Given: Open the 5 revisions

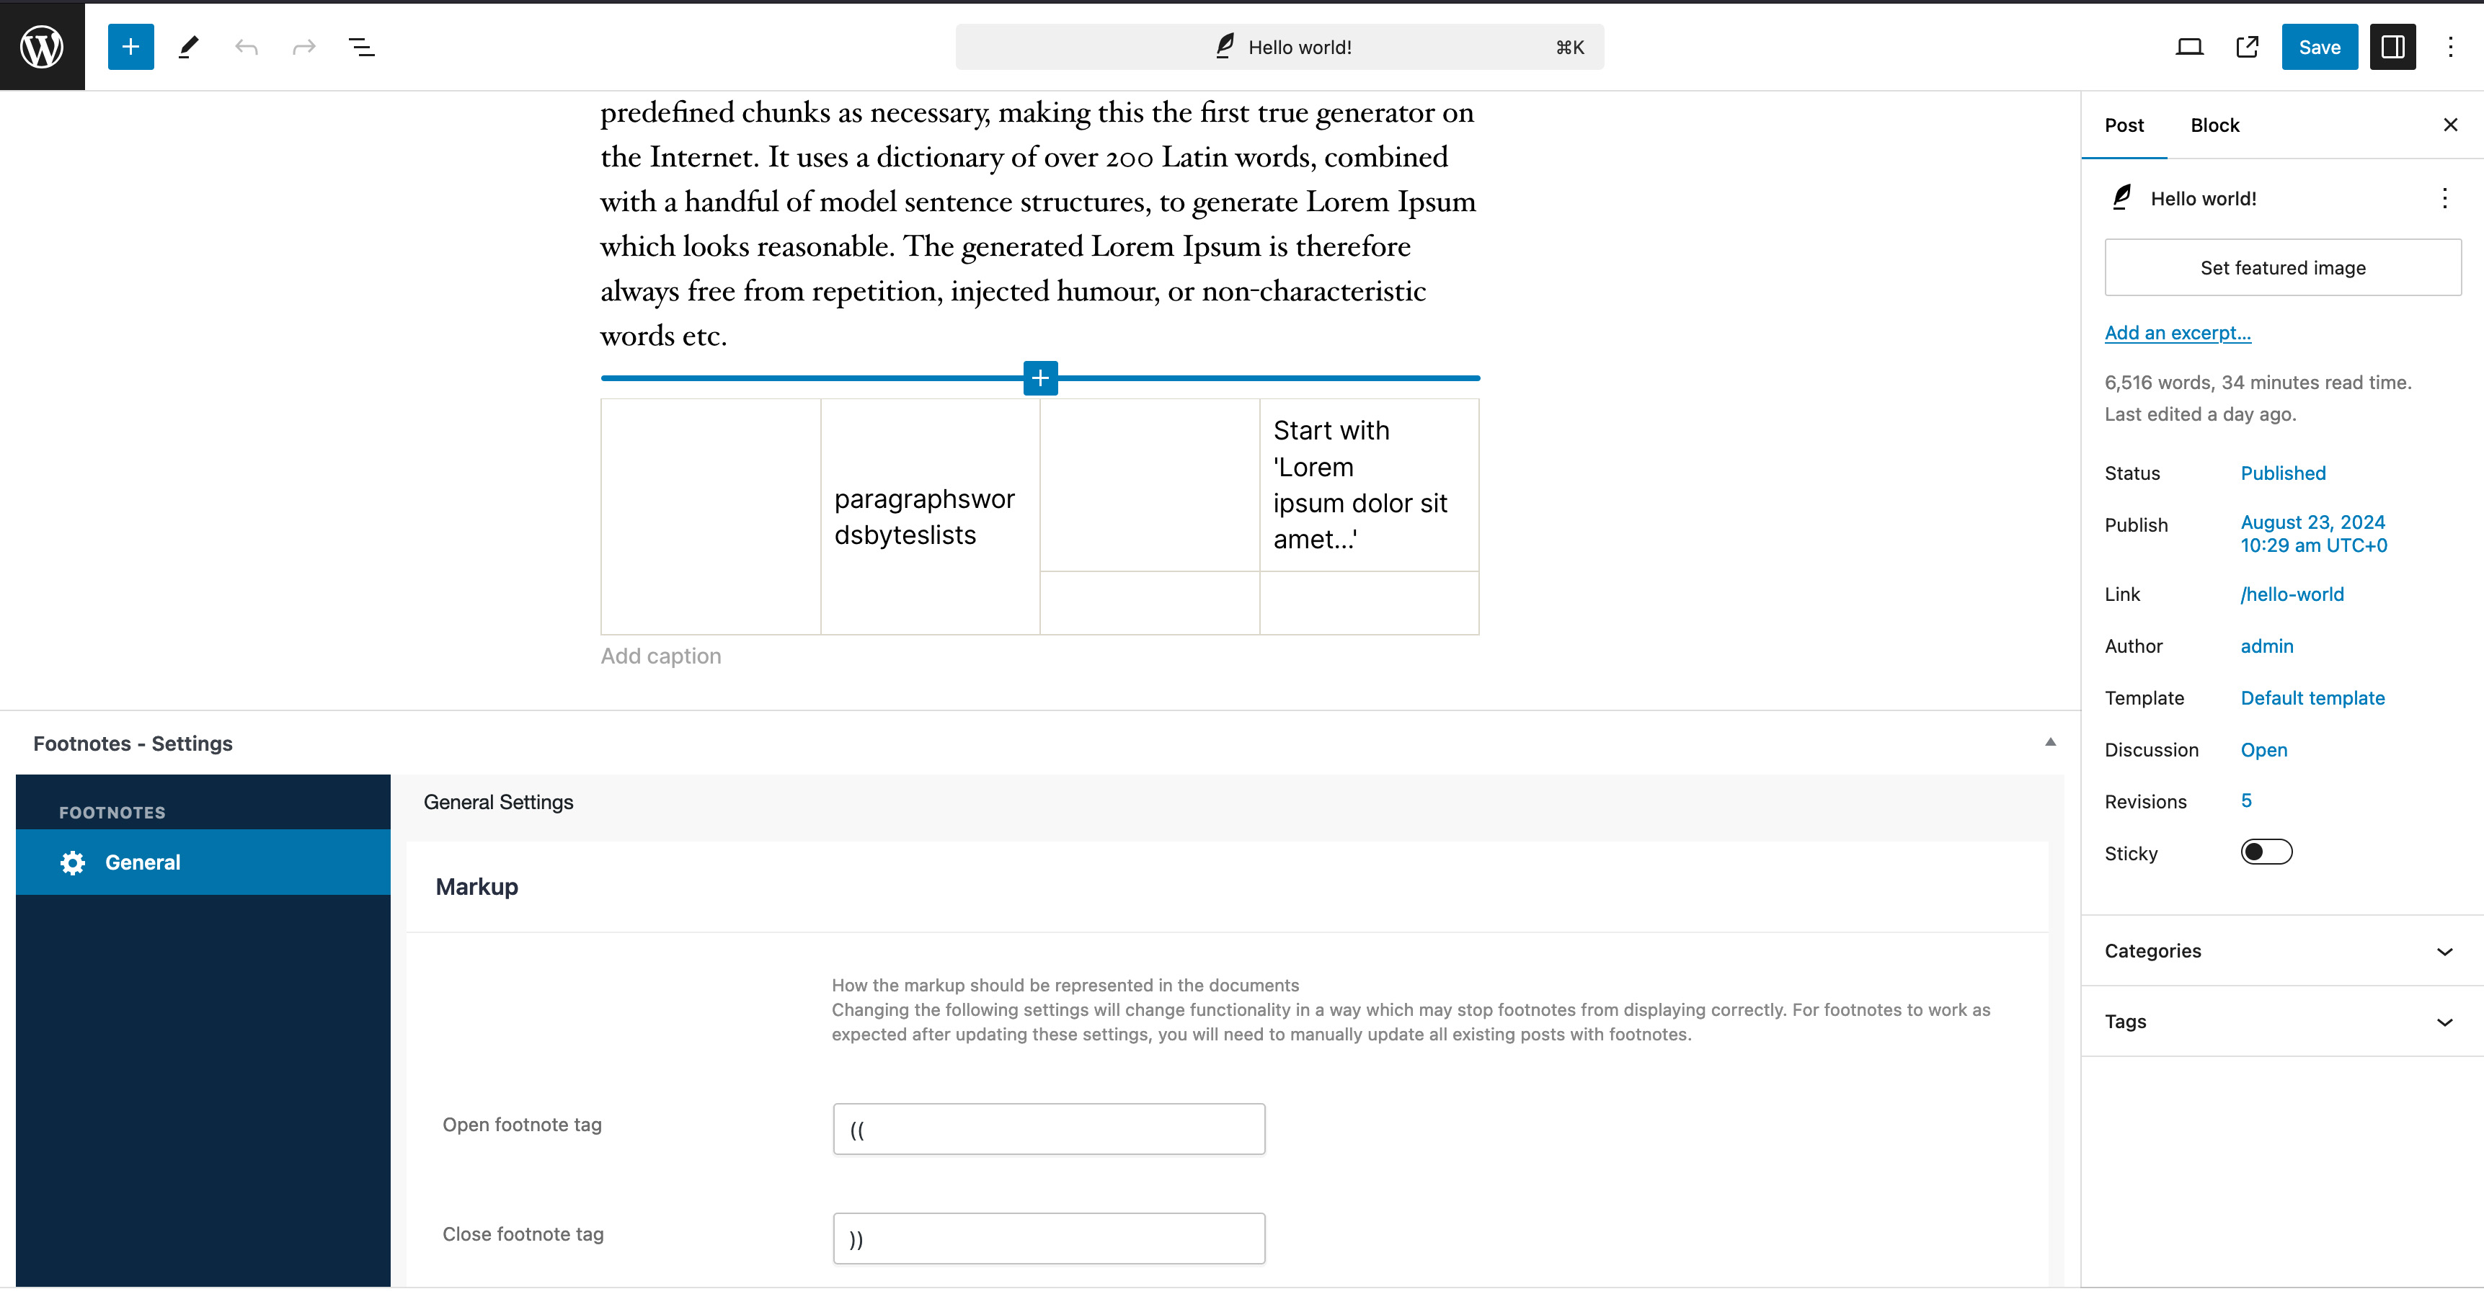Looking at the screenshot, I should (x=2246, y=800).
